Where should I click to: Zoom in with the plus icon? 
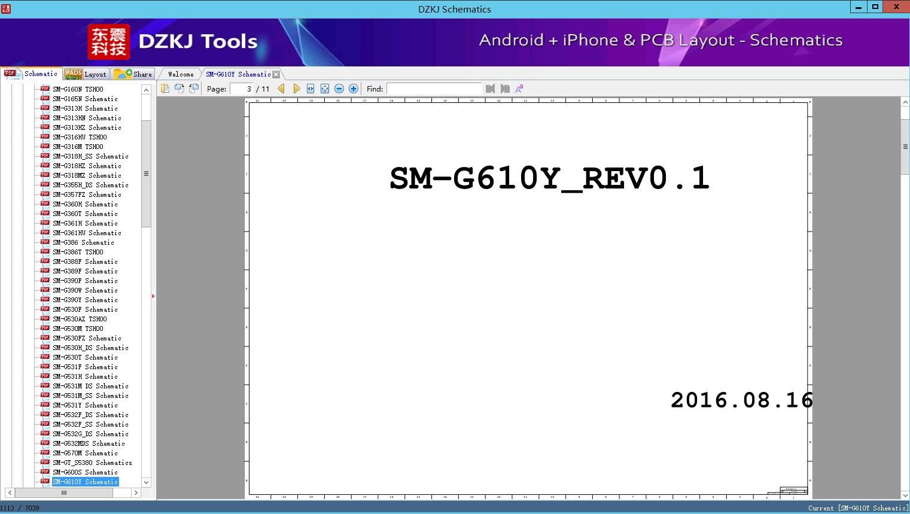(x=354, y=89)
